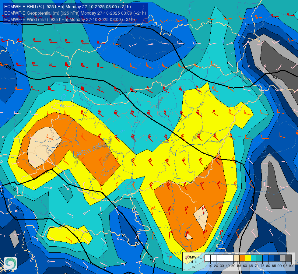Pick the cyan 65–70% legend swatch
Screen dimensions: 298x274
point(254,258)
